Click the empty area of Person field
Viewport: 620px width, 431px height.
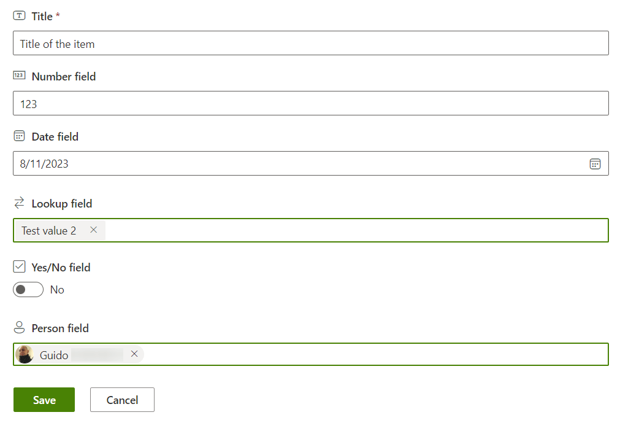[x=374, y=355]
